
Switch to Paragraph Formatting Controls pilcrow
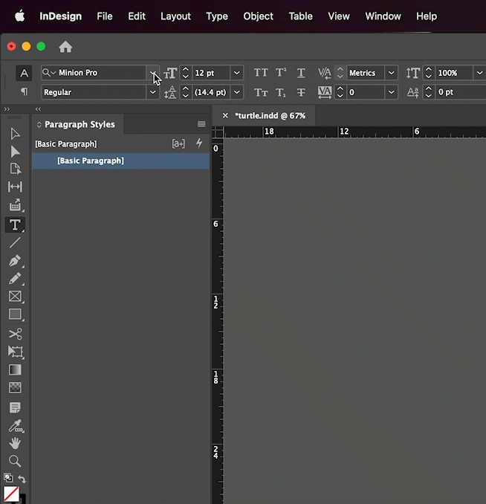tap(24, 92)
